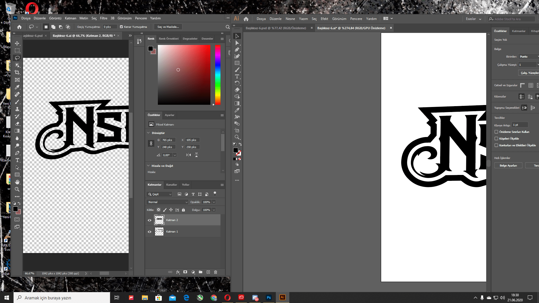Select the Photoshop Gradient tool
The height and width of the screenshot is (303, 539).
[17, 131]
